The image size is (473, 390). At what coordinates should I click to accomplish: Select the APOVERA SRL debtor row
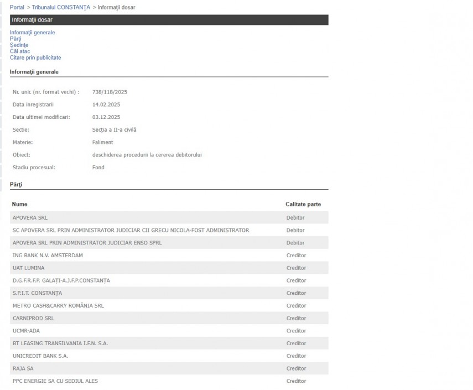30,217
